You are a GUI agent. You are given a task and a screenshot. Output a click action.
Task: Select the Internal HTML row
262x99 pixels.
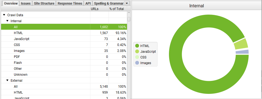pos(64,33)
